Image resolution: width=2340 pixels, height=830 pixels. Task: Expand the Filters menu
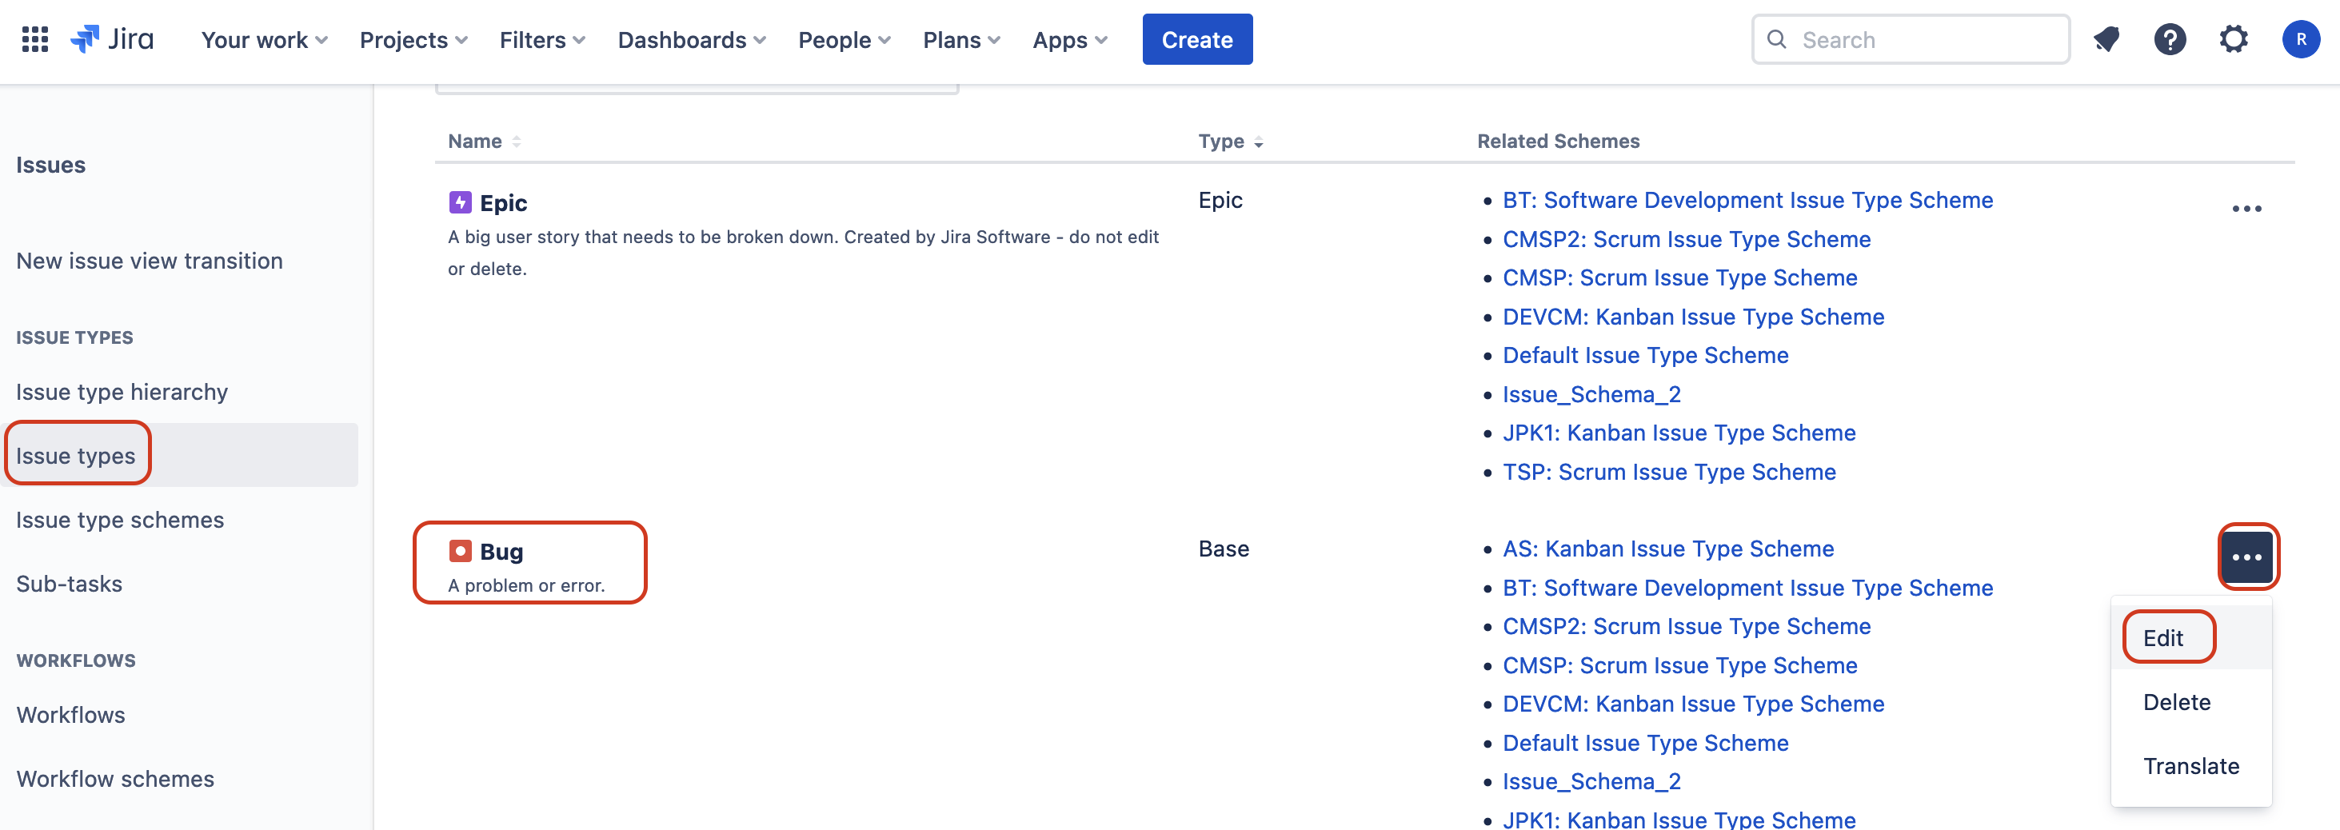(x=542, y=39)
